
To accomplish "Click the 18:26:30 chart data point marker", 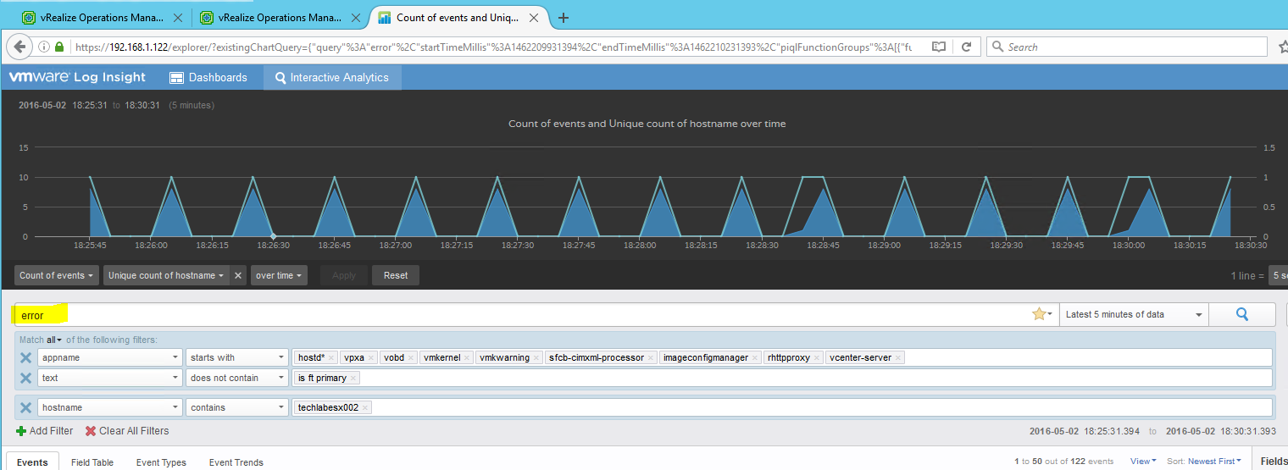I will (273, 236).
